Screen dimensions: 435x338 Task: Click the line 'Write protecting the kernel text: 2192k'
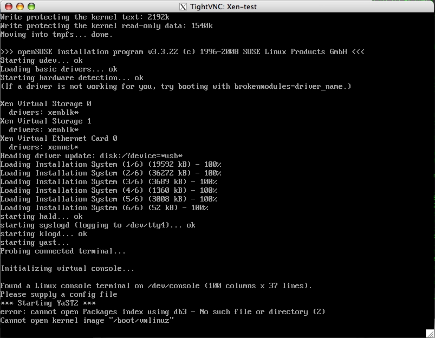coord(85,17)
